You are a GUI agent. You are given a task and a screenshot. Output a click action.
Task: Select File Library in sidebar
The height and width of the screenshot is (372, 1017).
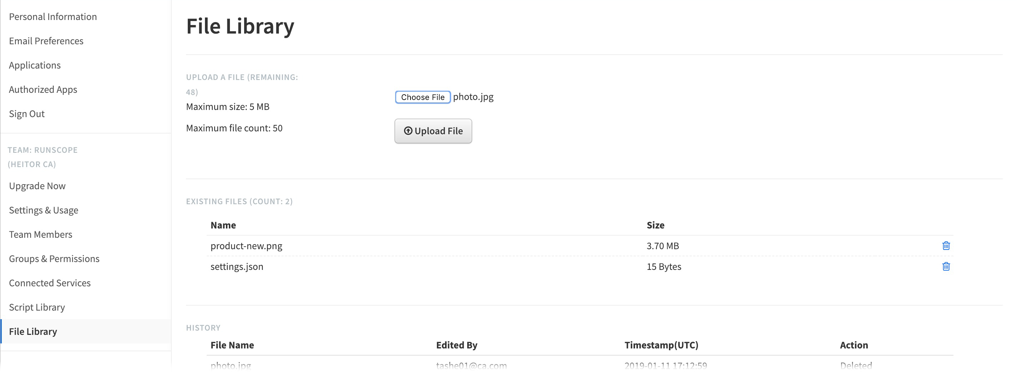coord(33,332)
